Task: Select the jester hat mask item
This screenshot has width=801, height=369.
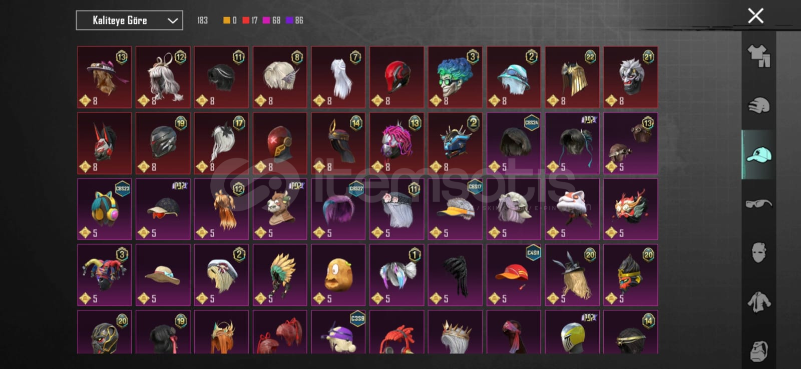Action: (x=105, y=275)
